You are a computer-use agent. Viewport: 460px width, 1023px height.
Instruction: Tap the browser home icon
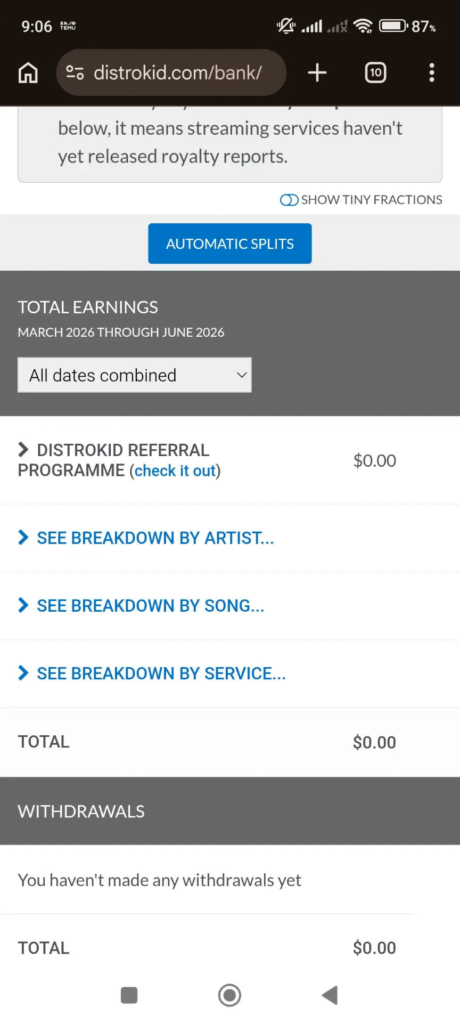tap(28, 72)
